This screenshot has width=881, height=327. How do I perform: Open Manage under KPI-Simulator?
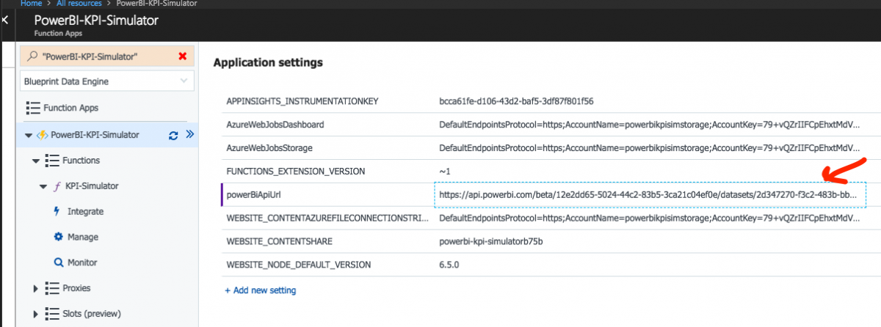(83, 238)
